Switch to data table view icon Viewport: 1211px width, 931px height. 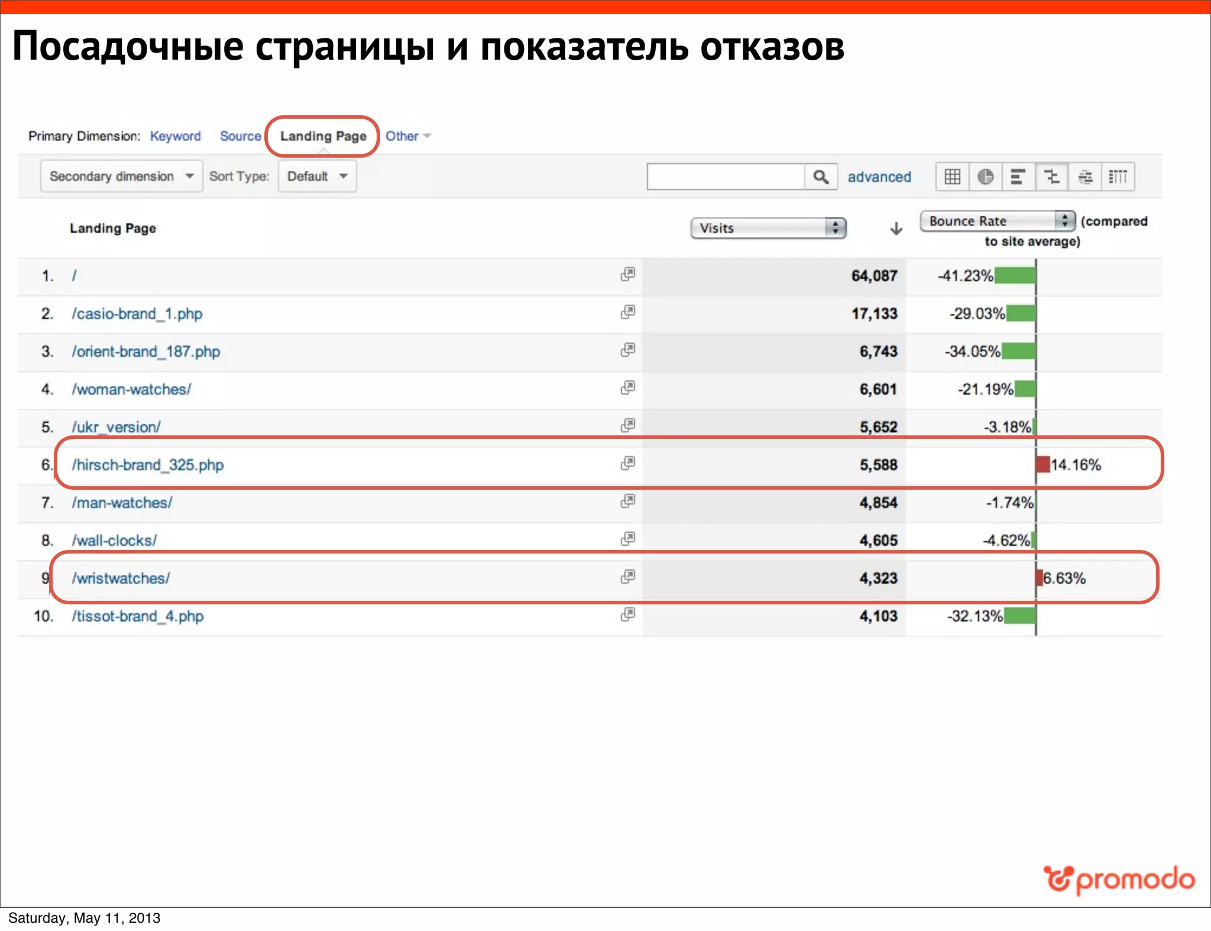pos(952,177)
